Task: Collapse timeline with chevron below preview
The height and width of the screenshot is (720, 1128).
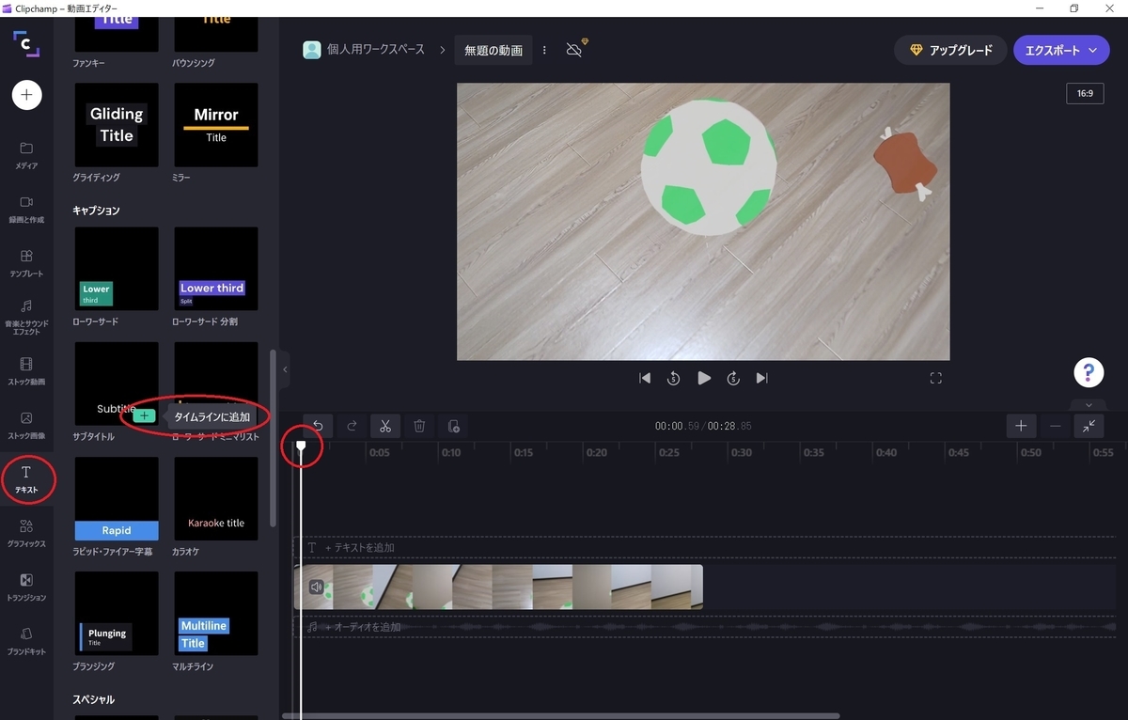Action: click(x=1089, y=405)
